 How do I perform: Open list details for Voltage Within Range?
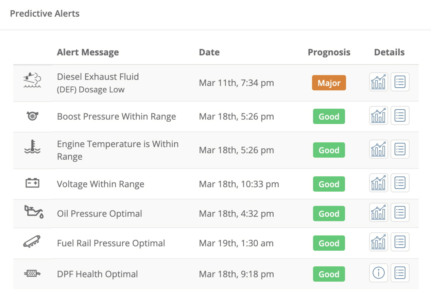click(400, 183)
